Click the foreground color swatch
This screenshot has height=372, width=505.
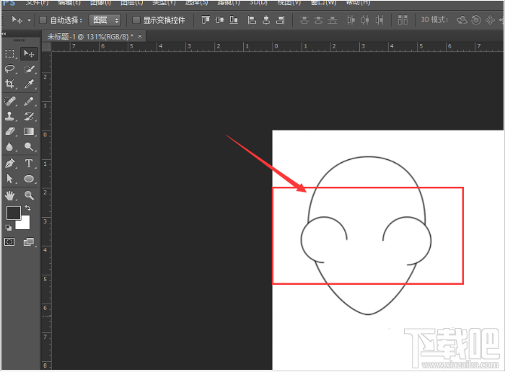tap(14, 213)
